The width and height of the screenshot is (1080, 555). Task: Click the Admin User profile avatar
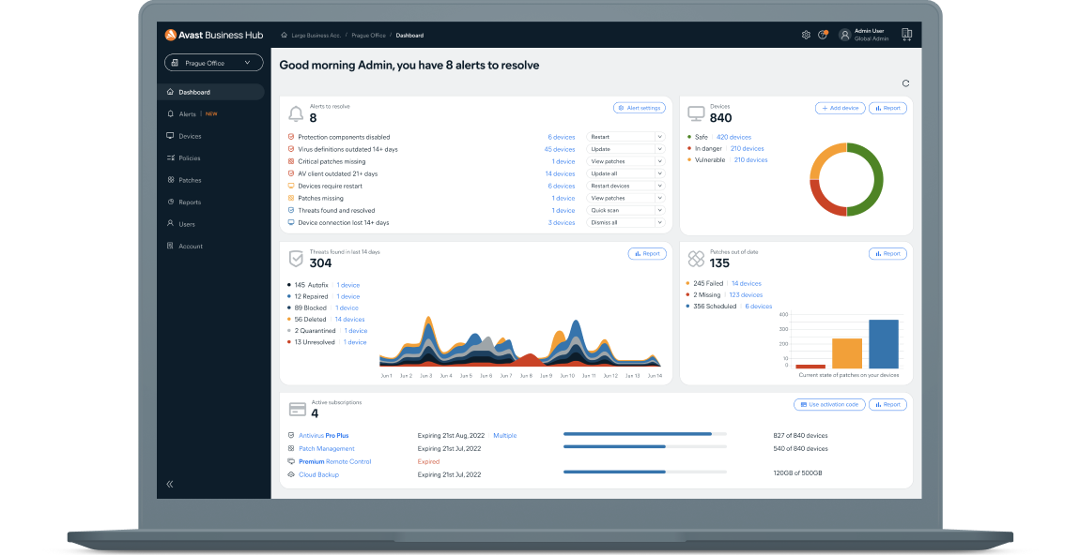point(845,34)
